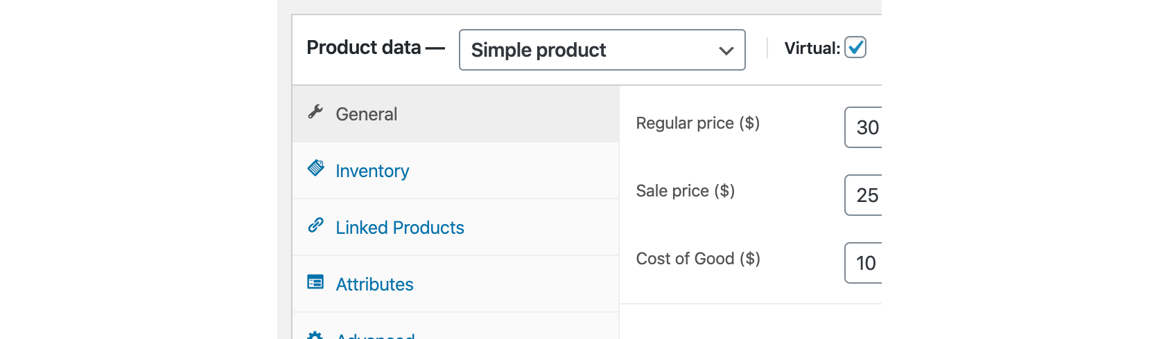The height and width of the screenshot is (339, 1159).
Task: Focus the Sale price input field
Action: pyautogui.click(x=864, y=195)
